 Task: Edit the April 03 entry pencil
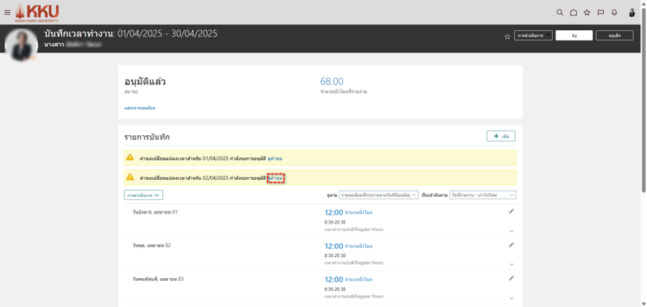(511, 278)
